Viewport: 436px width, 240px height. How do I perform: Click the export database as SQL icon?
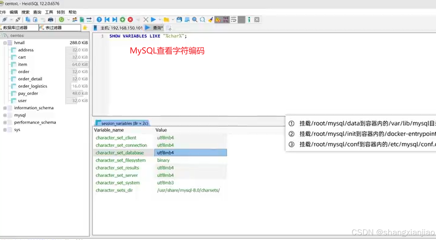(x=81, y=19)
